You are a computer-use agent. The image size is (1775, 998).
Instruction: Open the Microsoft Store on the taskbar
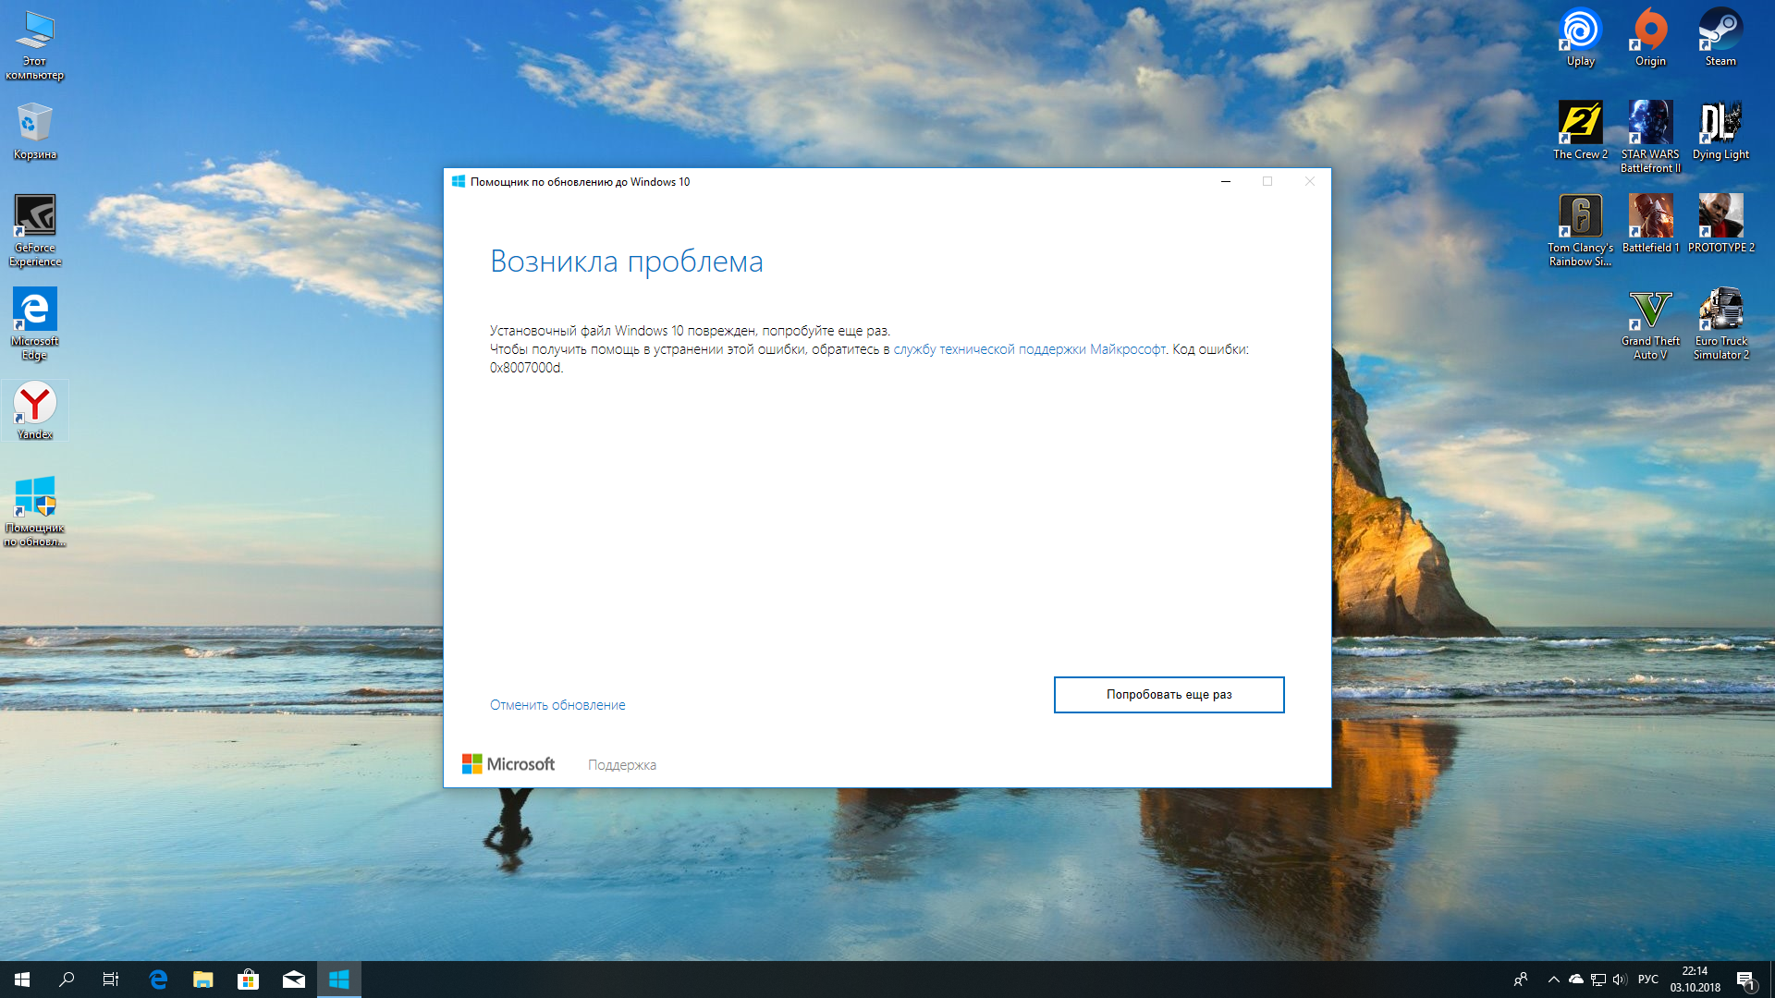tap(248, 980)
